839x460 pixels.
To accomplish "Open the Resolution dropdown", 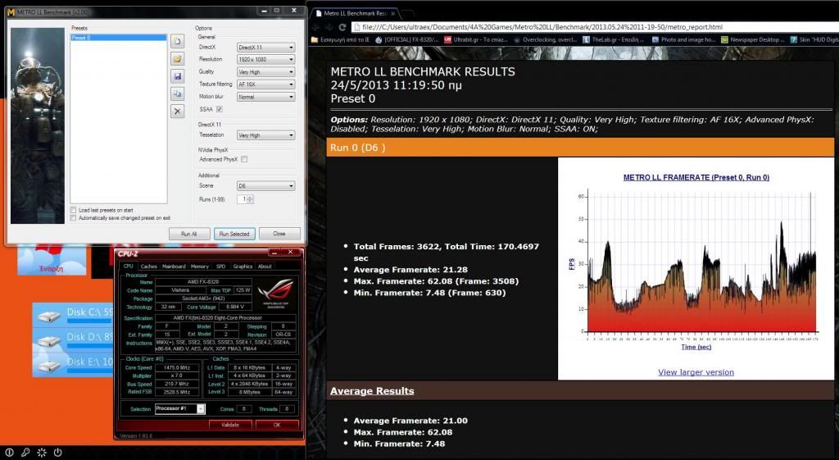I will coord(265,60).
